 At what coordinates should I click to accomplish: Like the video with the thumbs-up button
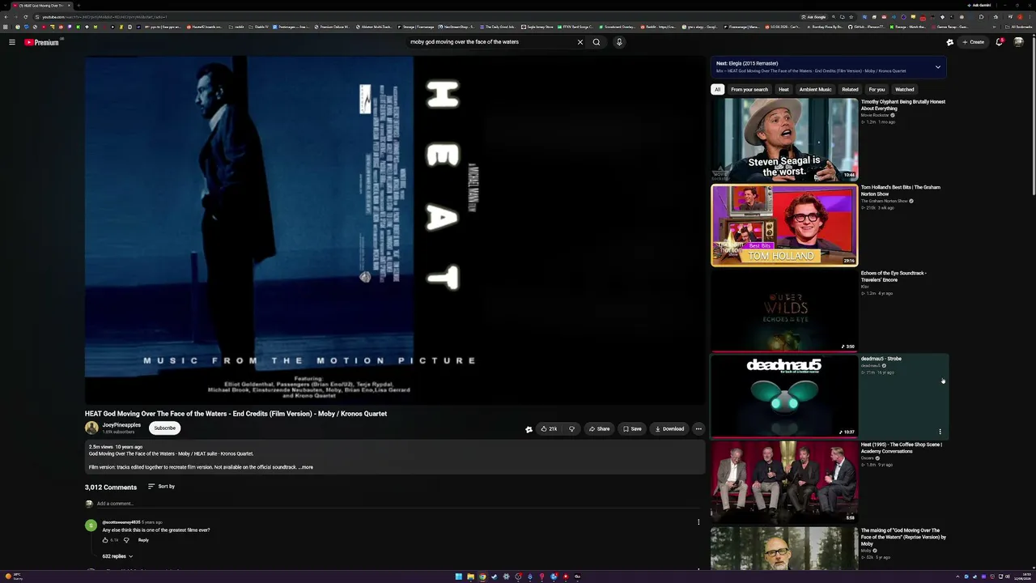(x=549, y=429)
